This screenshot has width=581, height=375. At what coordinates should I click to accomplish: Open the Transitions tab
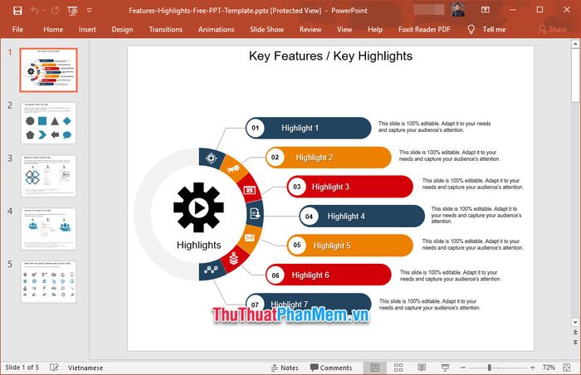(165, 29)
